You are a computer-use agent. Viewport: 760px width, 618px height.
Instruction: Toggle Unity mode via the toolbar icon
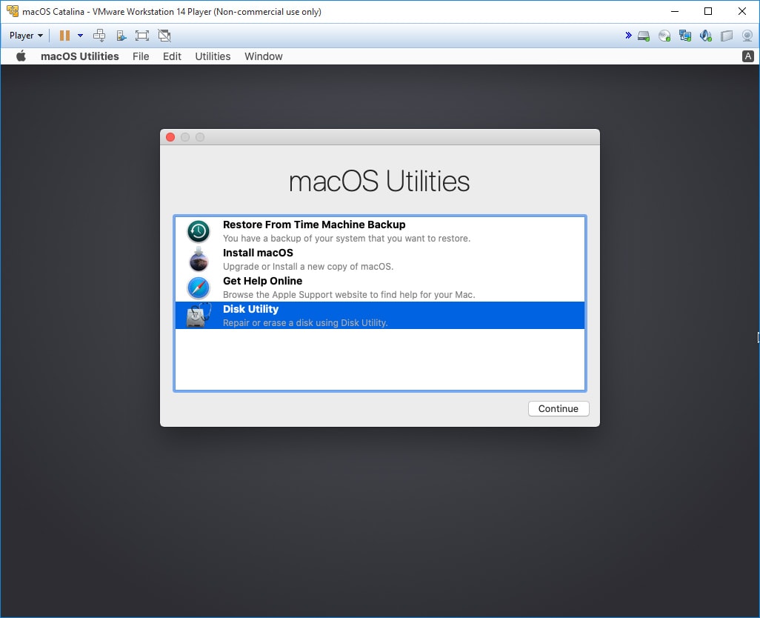(x=164, y=35)
